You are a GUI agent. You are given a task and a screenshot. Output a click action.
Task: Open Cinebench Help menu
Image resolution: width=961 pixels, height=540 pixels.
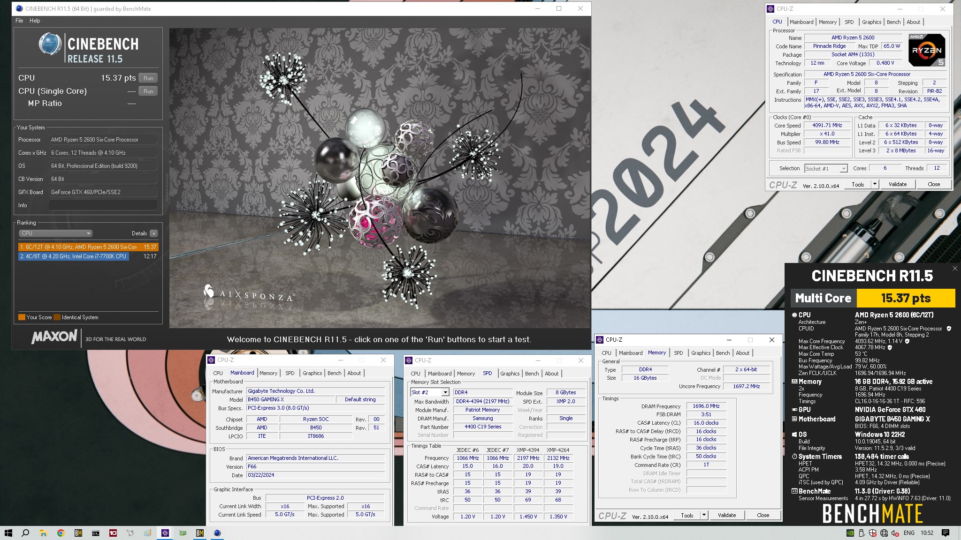click(x=35, y=21)
